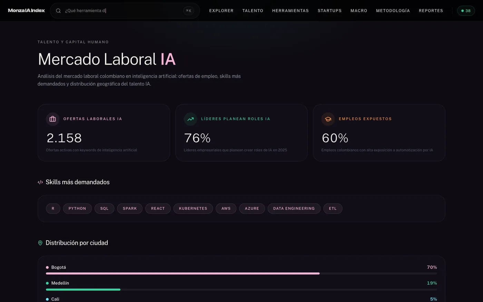The width and height of the screenshot is (483, 302).
Task: Choose the DATA ENGINEERING skill chip
Action: click(x=294, y=208)
